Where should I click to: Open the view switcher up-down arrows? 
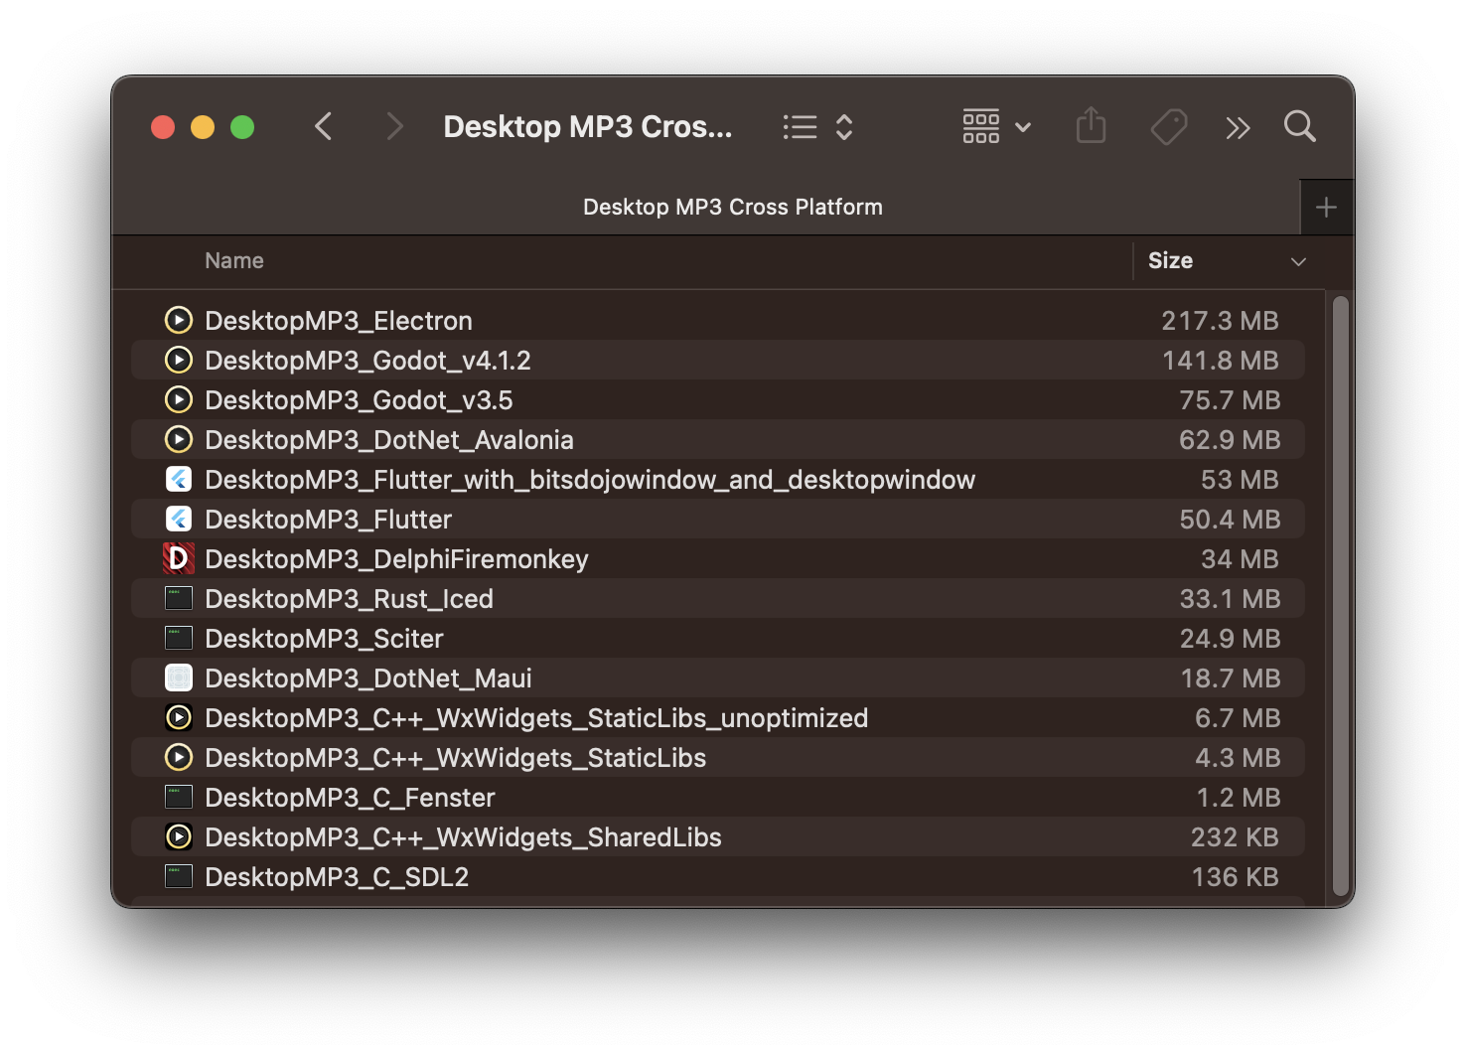pos(844,127)
